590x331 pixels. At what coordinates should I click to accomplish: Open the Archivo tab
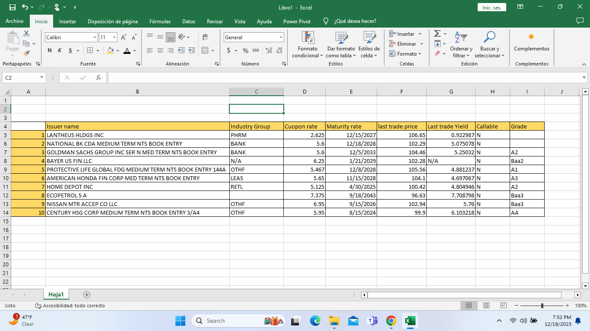point(14,22)
